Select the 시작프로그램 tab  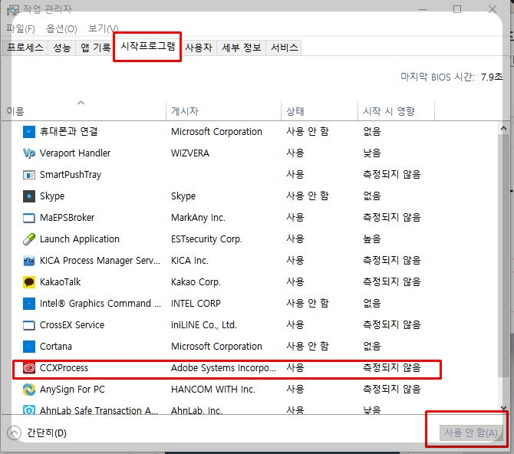point(147,46)
